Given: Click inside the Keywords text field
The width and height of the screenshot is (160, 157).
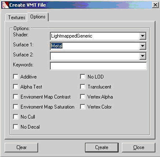Looking at the screenshot, I should point(98,66).
